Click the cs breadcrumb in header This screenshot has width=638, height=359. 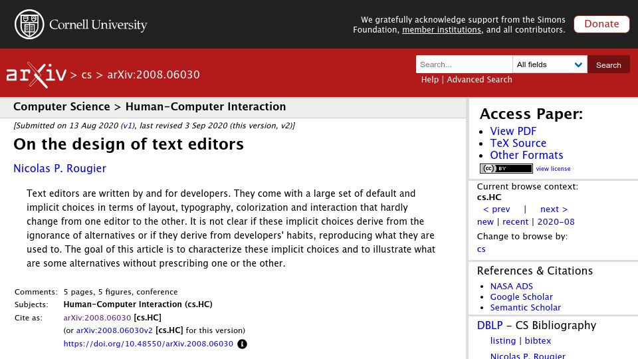coord(86,75)
